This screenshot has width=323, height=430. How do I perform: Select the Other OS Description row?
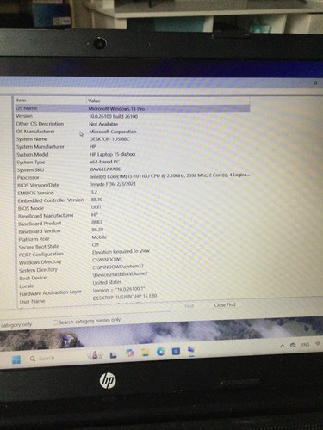point(40,124)
